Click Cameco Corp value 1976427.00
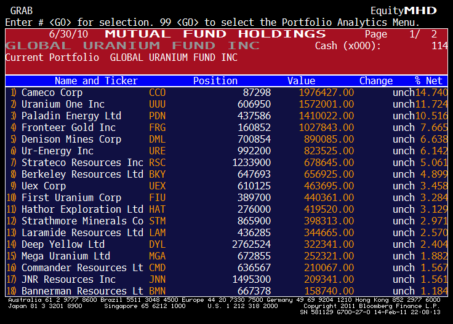The height and width of the screenshot is (324, 453). pos(326,93)
